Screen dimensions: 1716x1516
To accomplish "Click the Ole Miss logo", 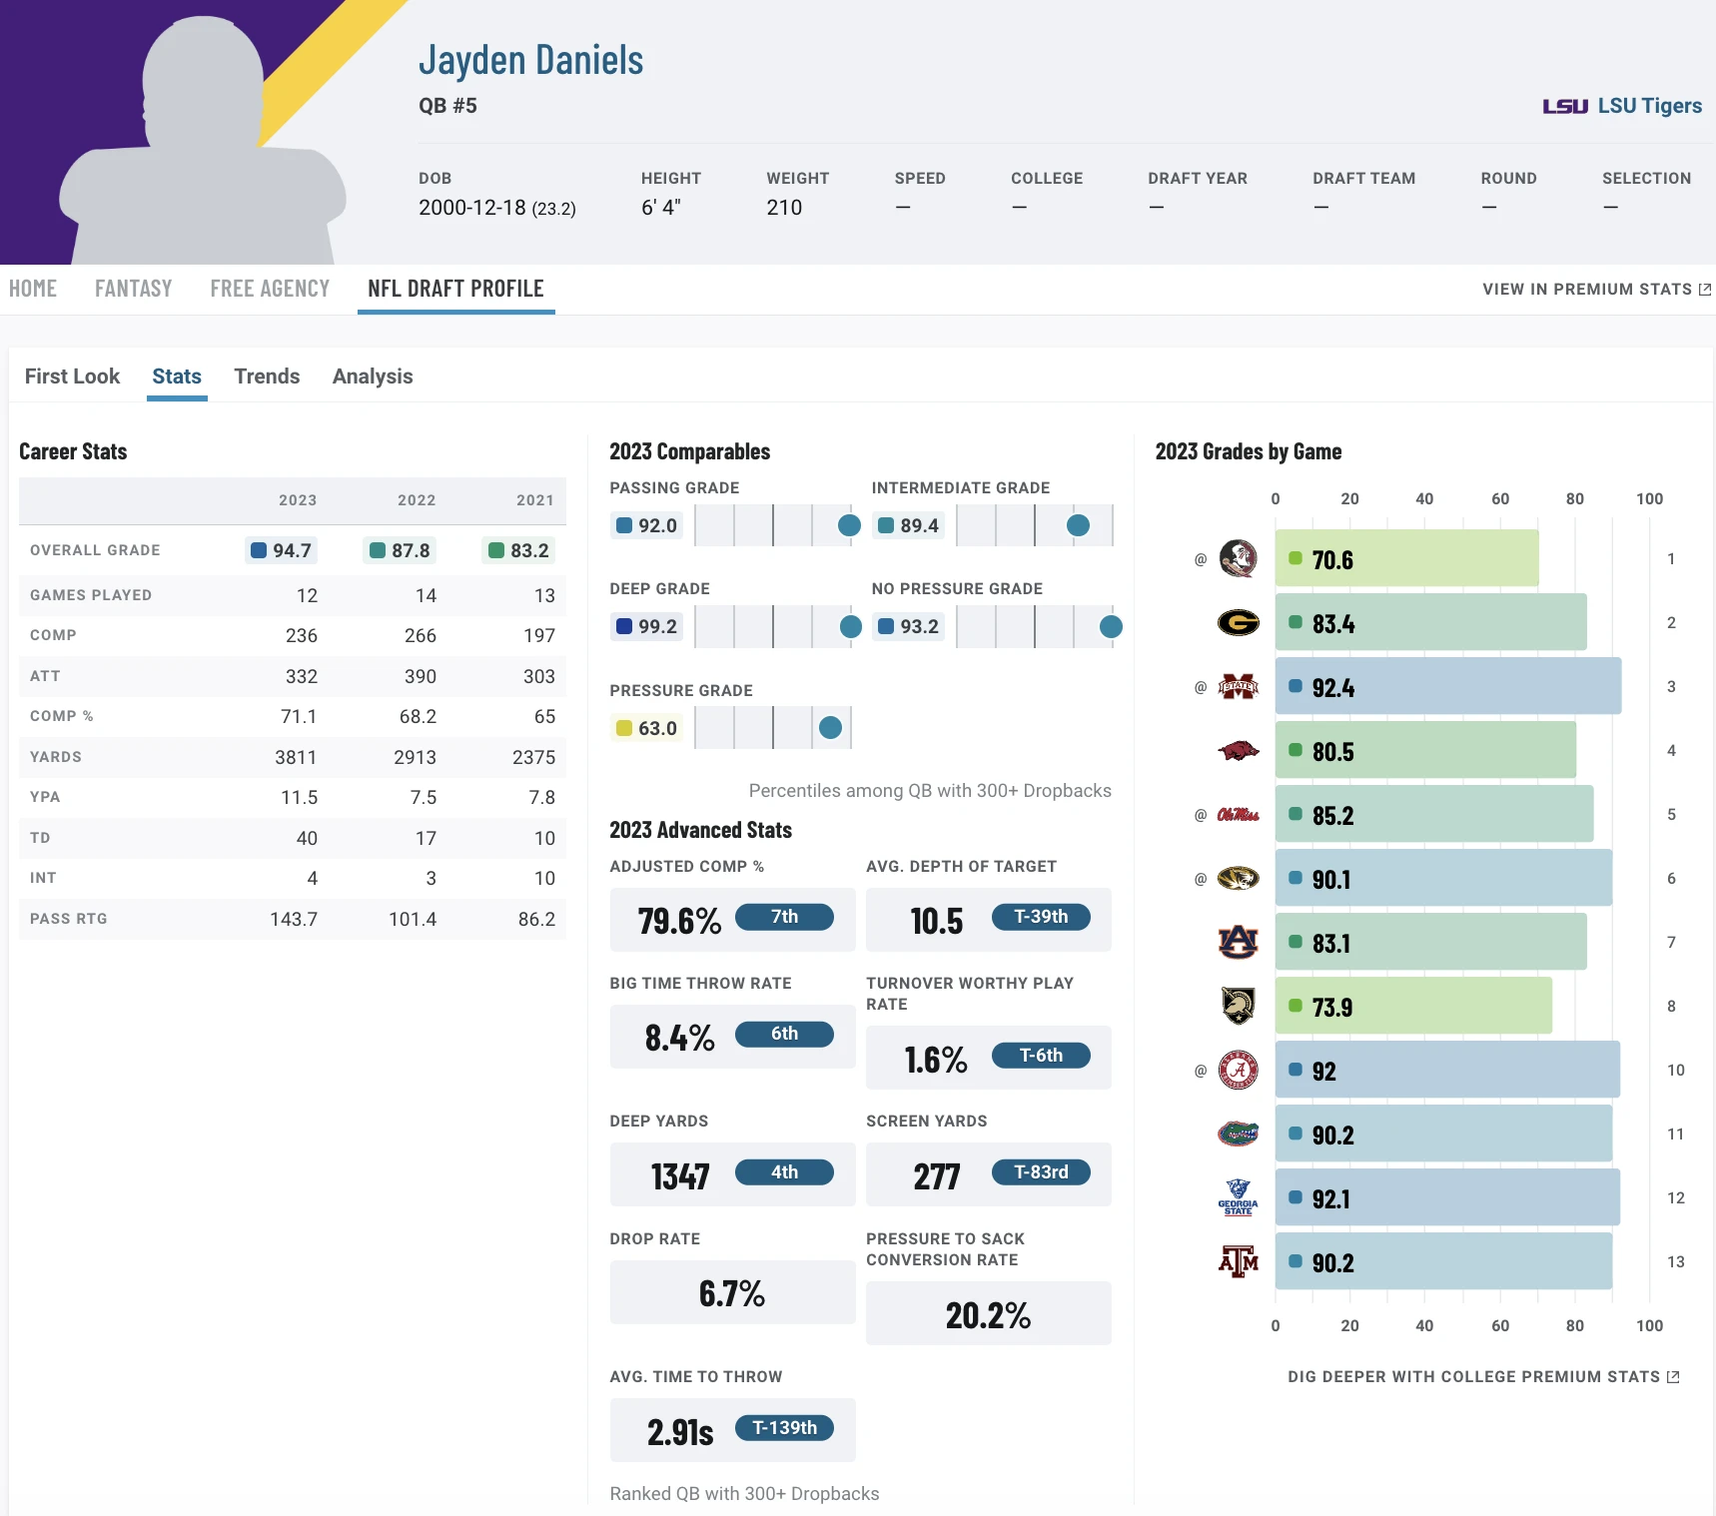I will click(1238, 815).
